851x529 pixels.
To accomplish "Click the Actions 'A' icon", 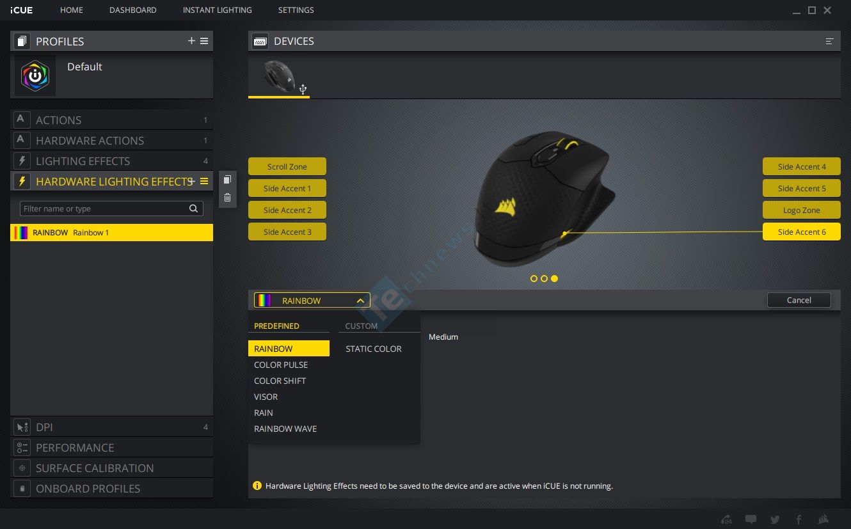I will [22, 120].
